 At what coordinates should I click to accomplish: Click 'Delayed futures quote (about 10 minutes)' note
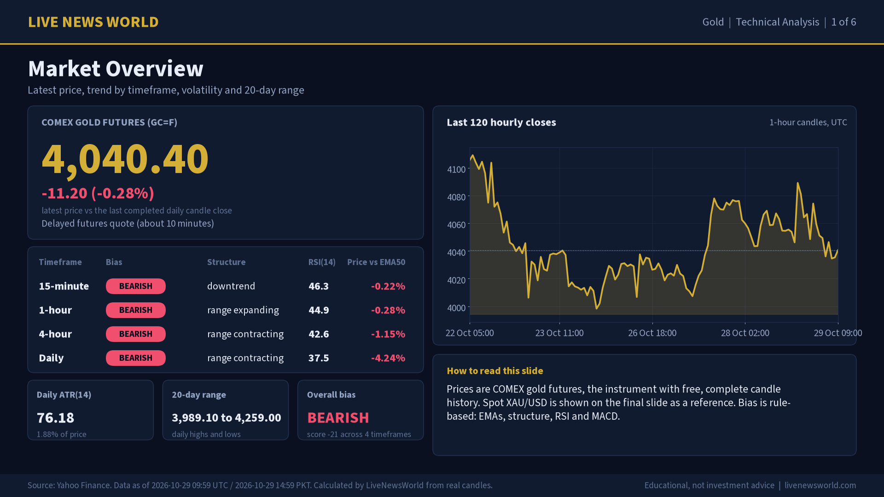point(128,224)
